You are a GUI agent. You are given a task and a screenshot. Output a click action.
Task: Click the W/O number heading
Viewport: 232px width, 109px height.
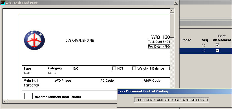(160, 37)
